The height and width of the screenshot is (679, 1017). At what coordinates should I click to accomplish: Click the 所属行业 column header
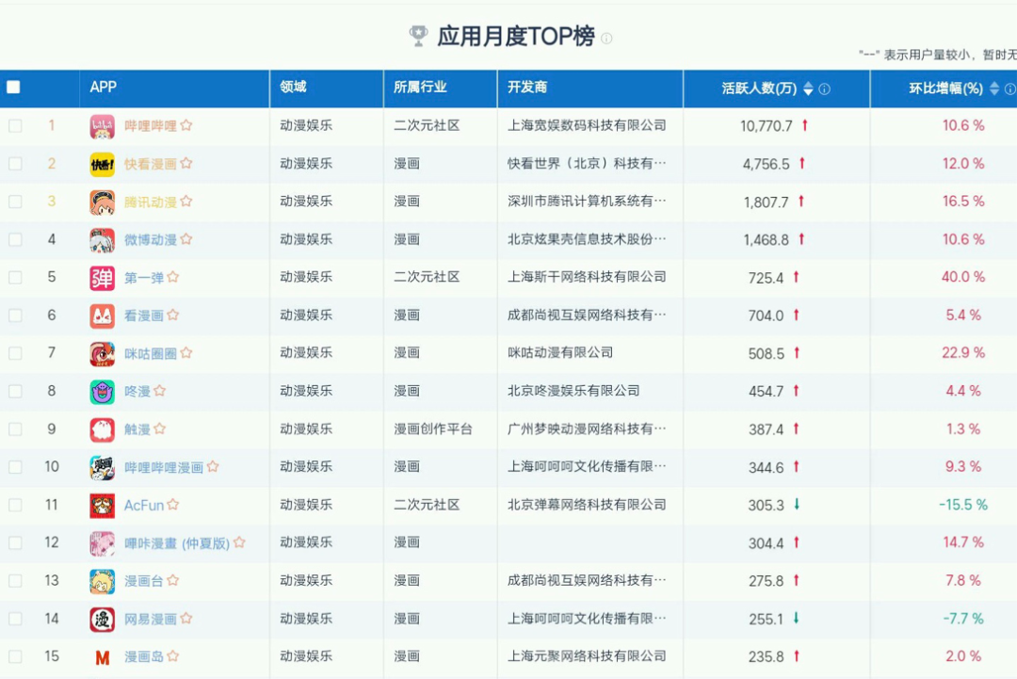tap(420, 87)
